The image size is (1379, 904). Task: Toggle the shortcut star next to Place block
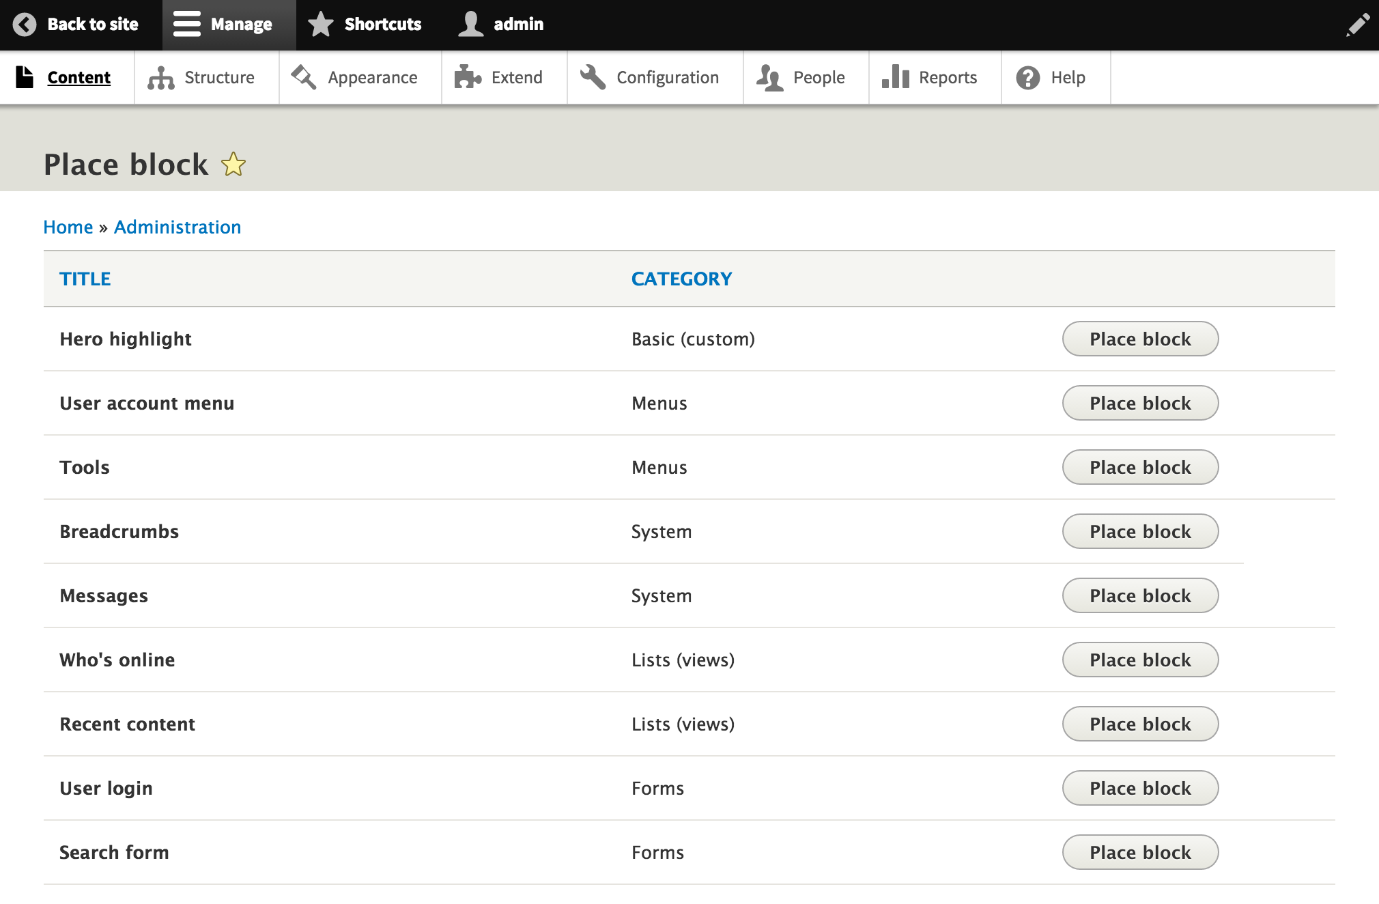[x=233, y=164]
